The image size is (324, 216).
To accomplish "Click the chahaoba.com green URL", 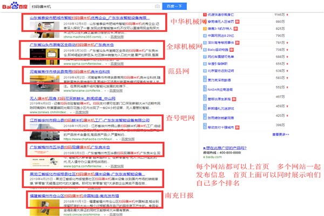I will (x=89, y=139).
